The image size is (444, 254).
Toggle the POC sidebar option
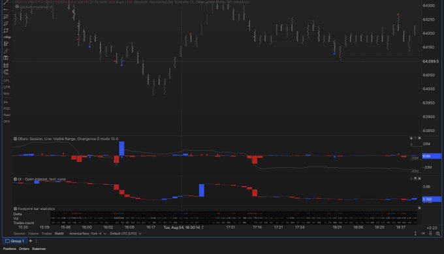[7, 109]
